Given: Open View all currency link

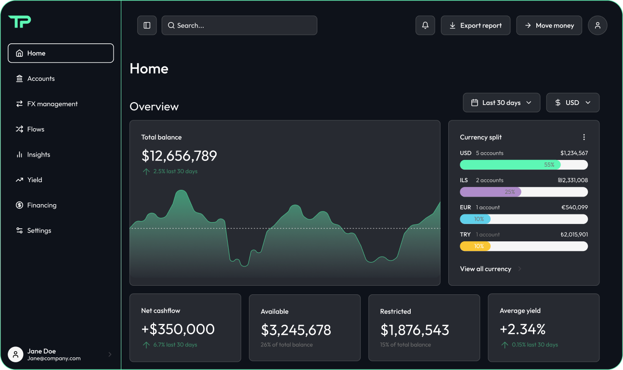Looking at the screenshot, I should (x=486, y=269).
